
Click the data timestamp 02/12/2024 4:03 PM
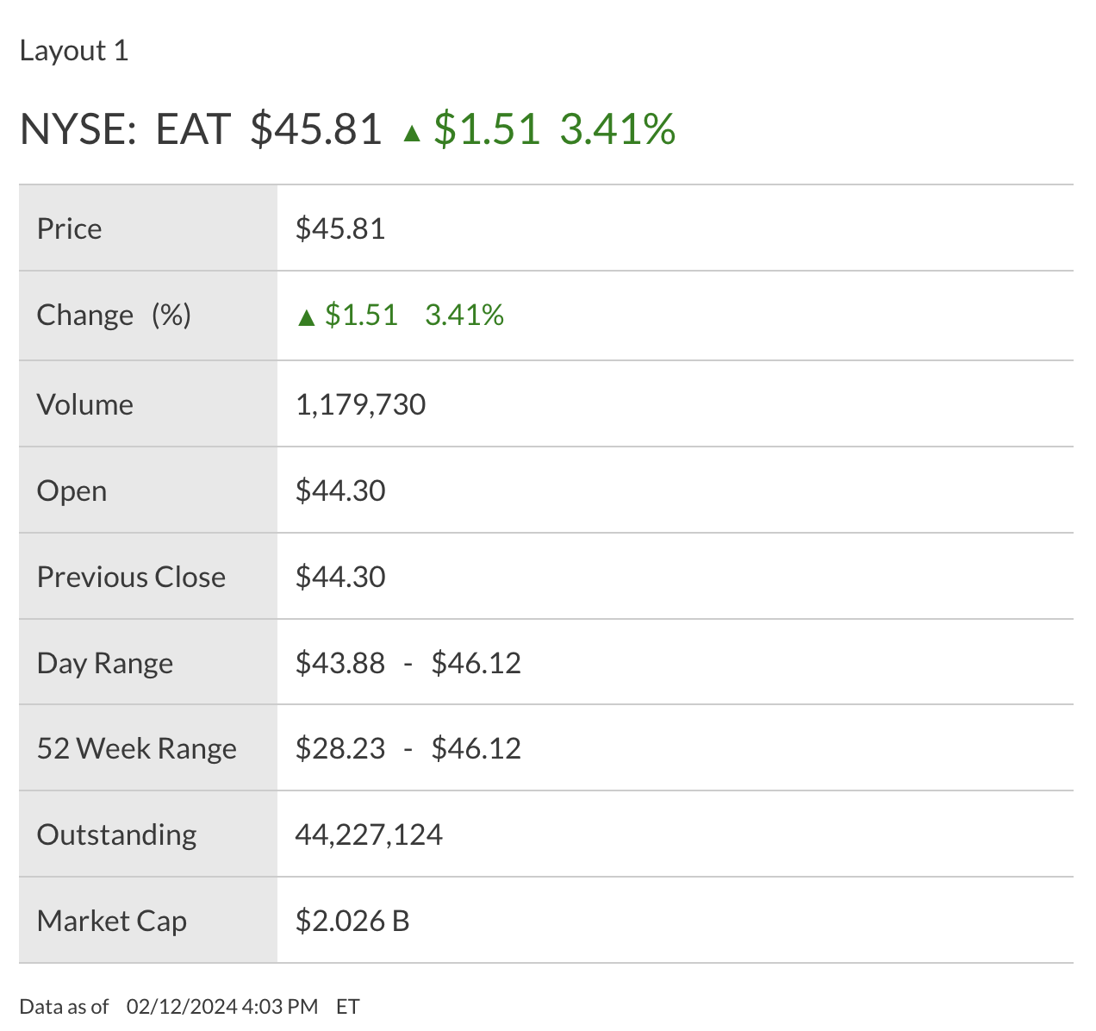point(222,1007)
